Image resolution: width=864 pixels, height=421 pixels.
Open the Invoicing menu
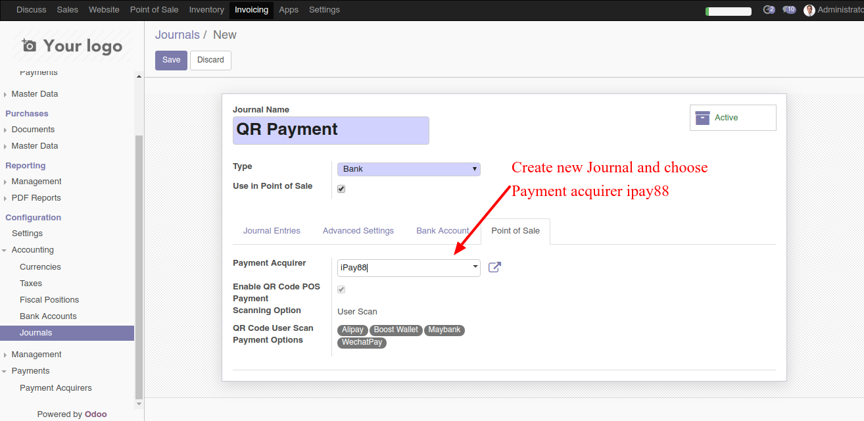point(251,10)
